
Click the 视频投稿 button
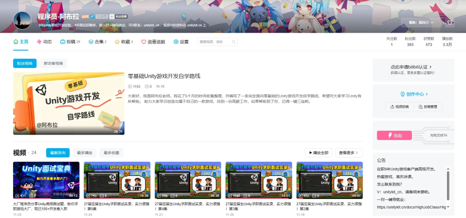click(x=400, y=107)
